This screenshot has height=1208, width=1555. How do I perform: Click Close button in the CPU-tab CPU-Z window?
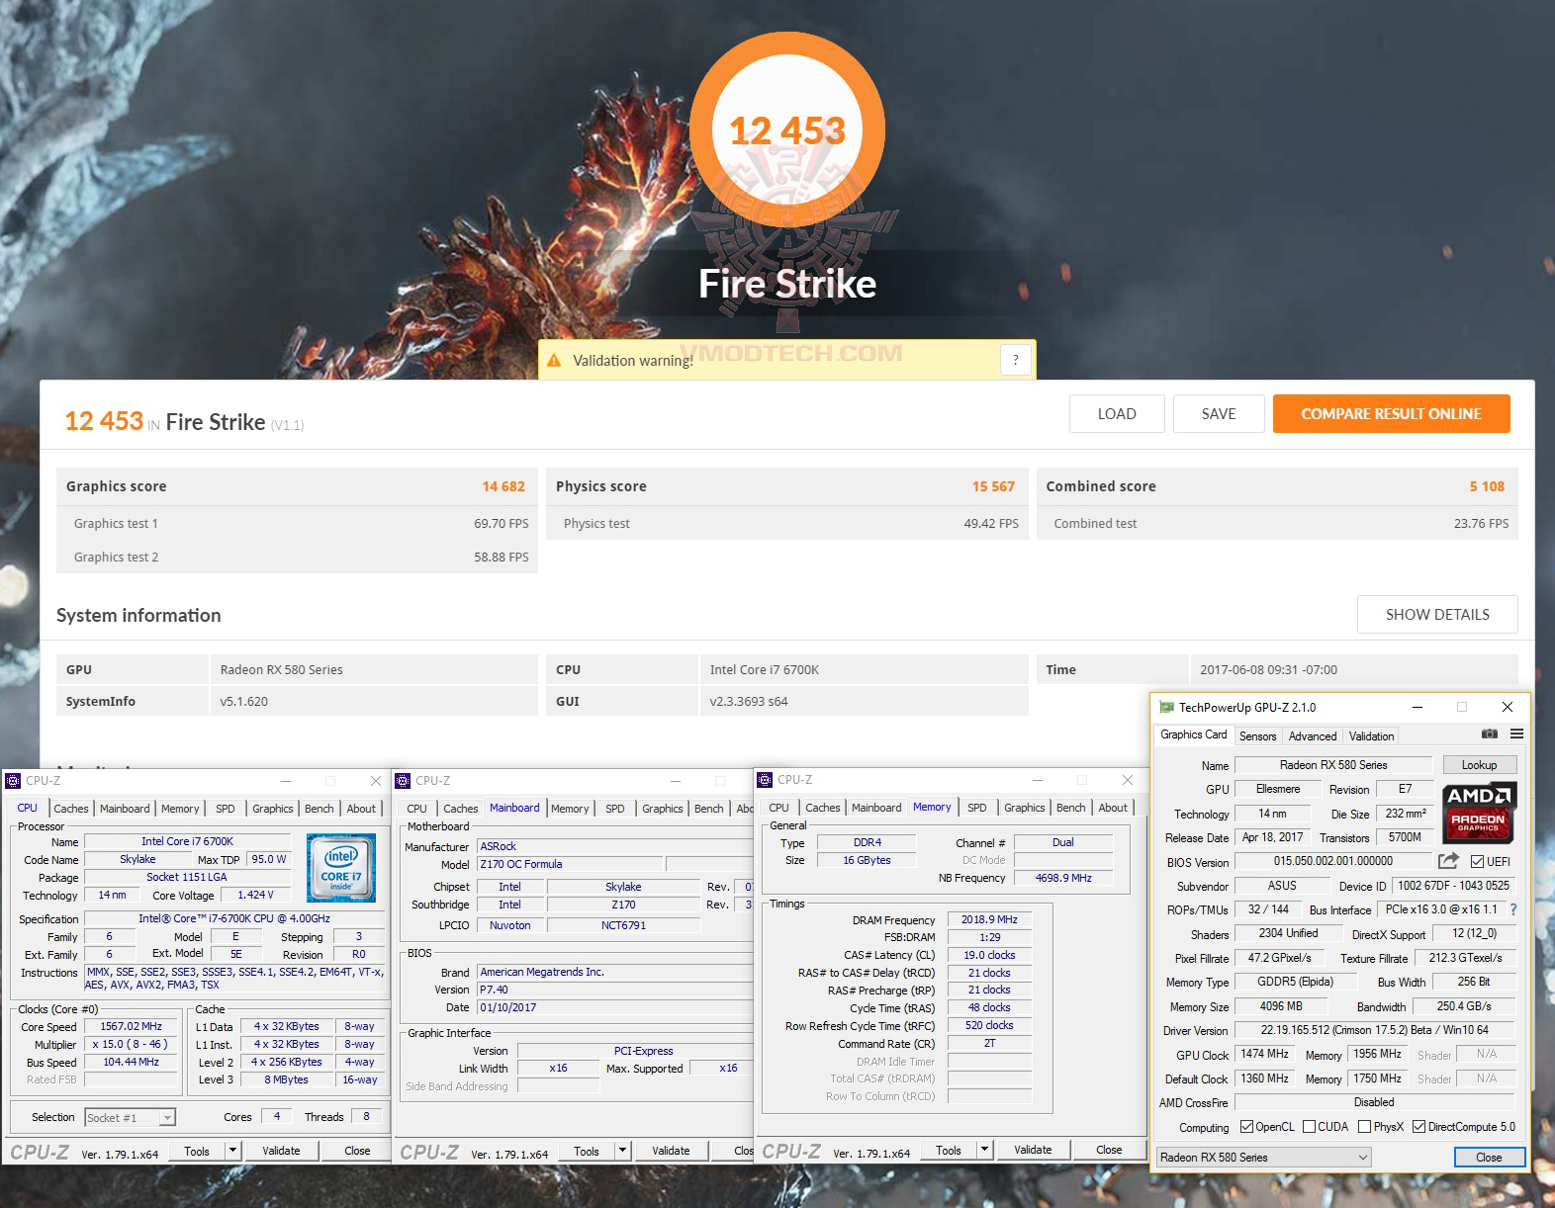[357, 1151]
